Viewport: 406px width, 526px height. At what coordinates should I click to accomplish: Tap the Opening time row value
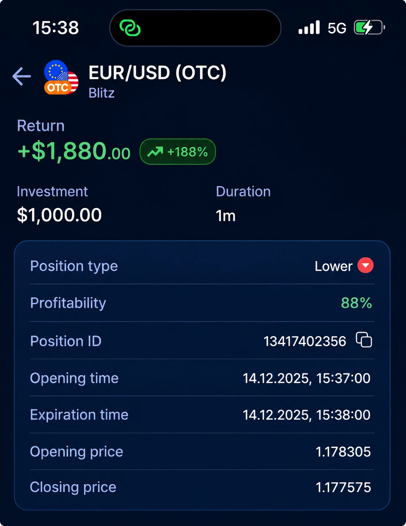click(306, 378)
